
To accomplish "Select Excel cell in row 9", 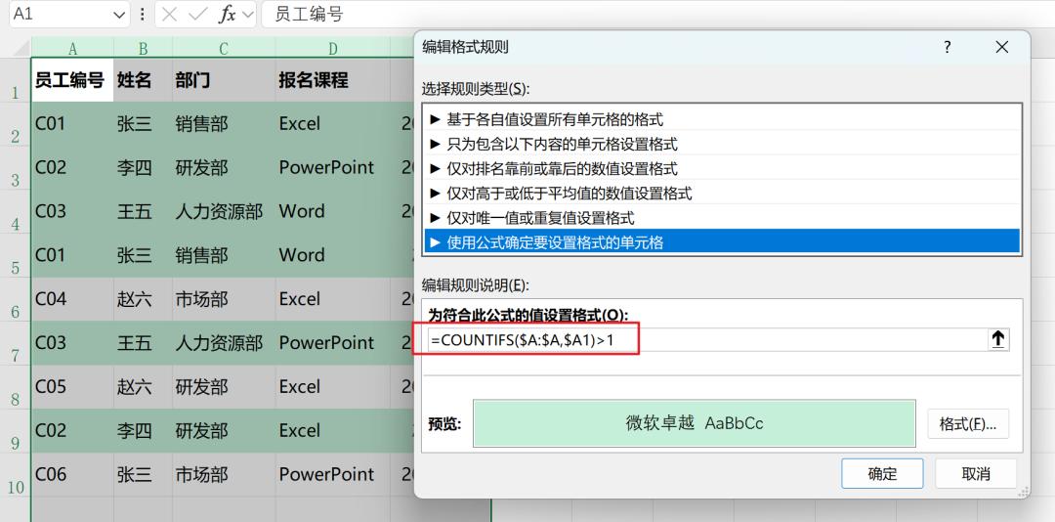I will [x=332, y=430].
